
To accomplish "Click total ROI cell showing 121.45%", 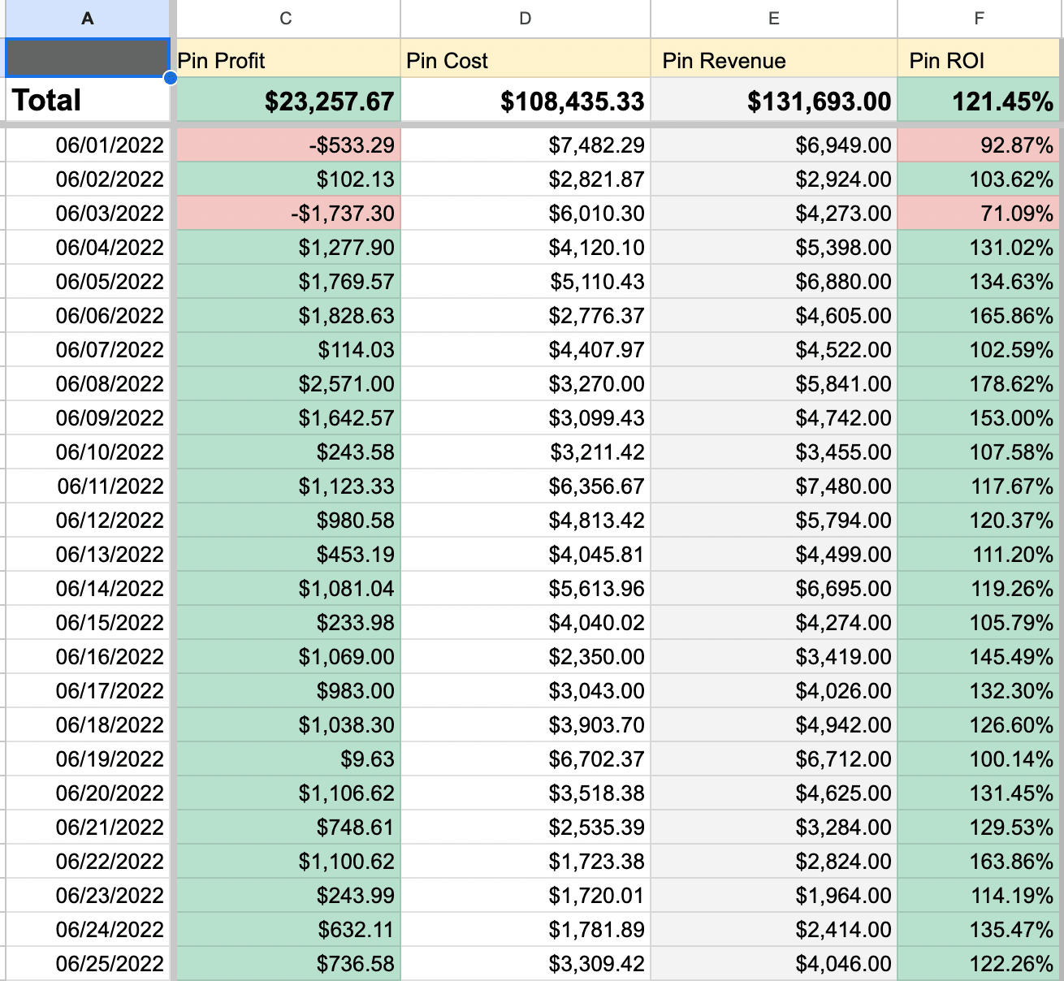I will 980,102.
